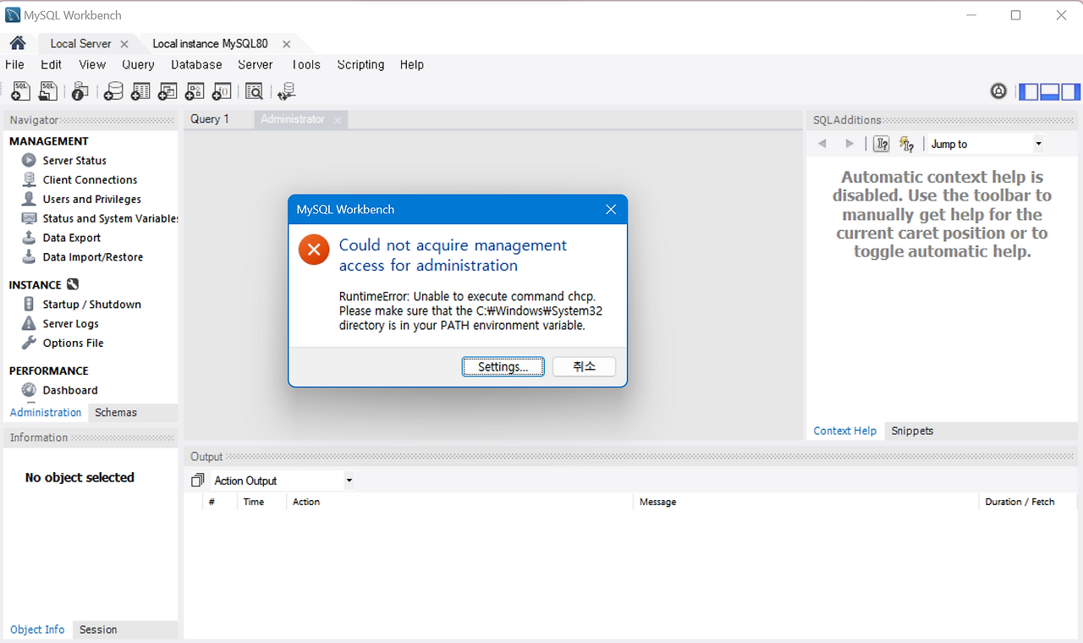The height and width of the screenshot is (643, 1083).
Task: Open performance Dashboard
Action: [x=70, y=391]
